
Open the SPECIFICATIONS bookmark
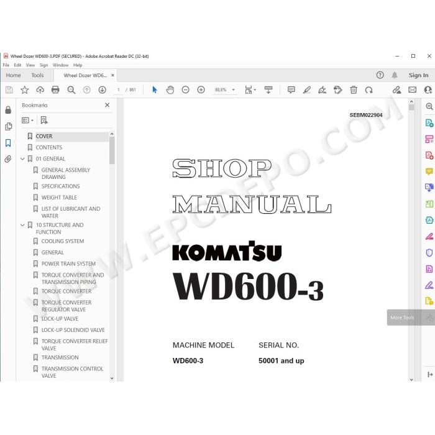[60, 186]
